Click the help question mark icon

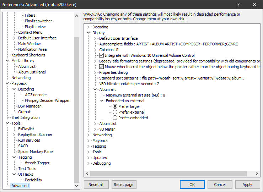coord(238,5)
